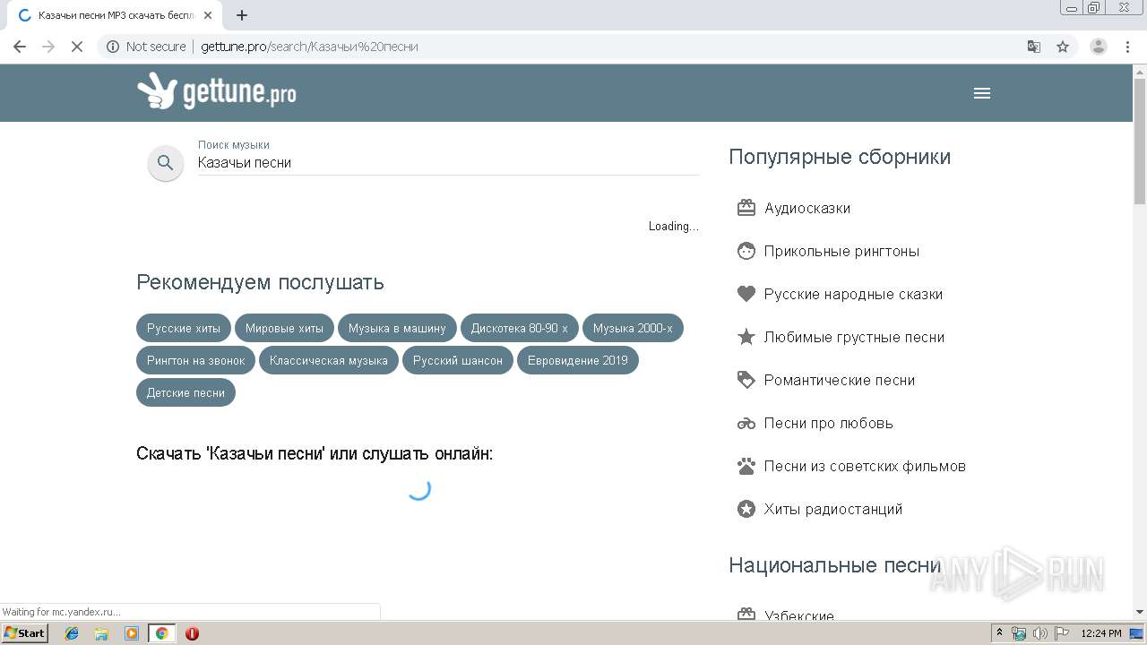Click the Аудиосказки collection icon
This screenshot has height=645, width=1147.
pos(746,208)
